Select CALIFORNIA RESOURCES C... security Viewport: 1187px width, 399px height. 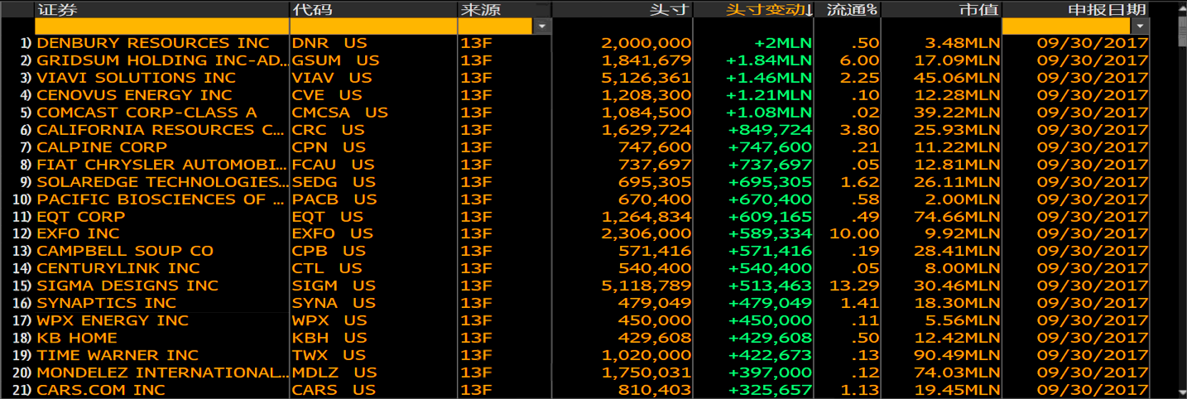click(161, 130)
